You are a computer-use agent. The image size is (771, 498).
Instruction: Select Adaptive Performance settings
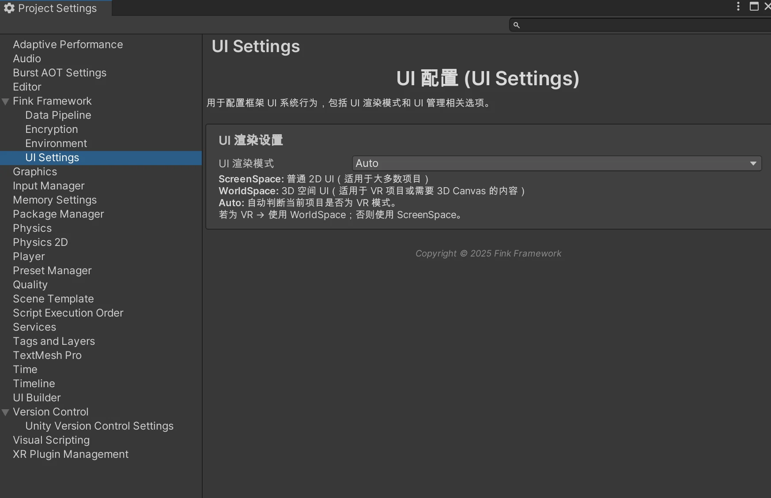coord(68,45)
